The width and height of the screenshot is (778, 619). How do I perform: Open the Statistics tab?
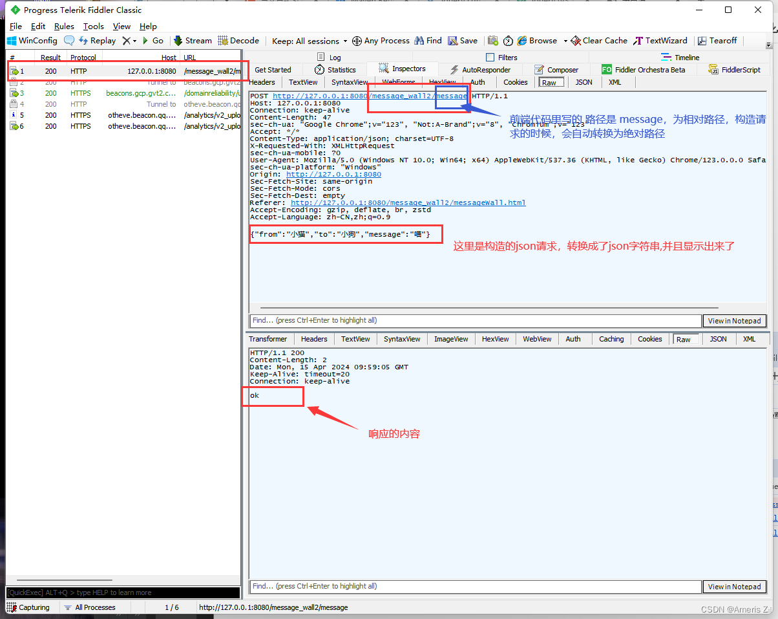coord(335,70)
